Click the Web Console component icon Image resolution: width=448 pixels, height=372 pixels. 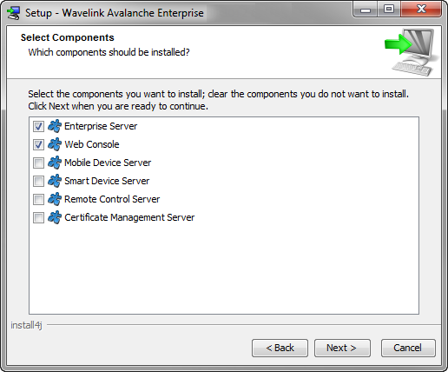55,144
